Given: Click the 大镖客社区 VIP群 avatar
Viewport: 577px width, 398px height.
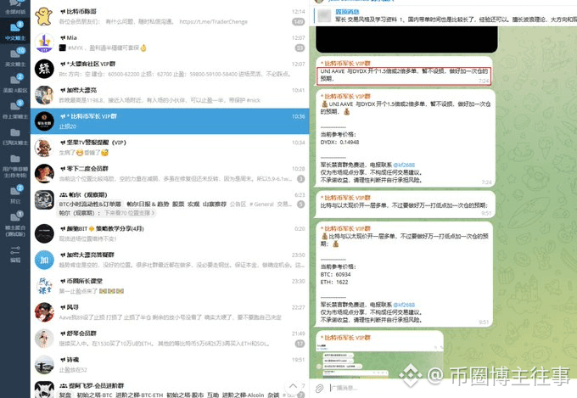Looking at the screenshot, I should click(44, 69).
